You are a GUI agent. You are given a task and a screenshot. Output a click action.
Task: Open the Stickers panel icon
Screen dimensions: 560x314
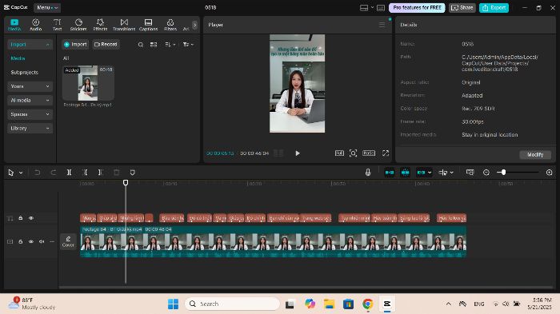(78, 25)
